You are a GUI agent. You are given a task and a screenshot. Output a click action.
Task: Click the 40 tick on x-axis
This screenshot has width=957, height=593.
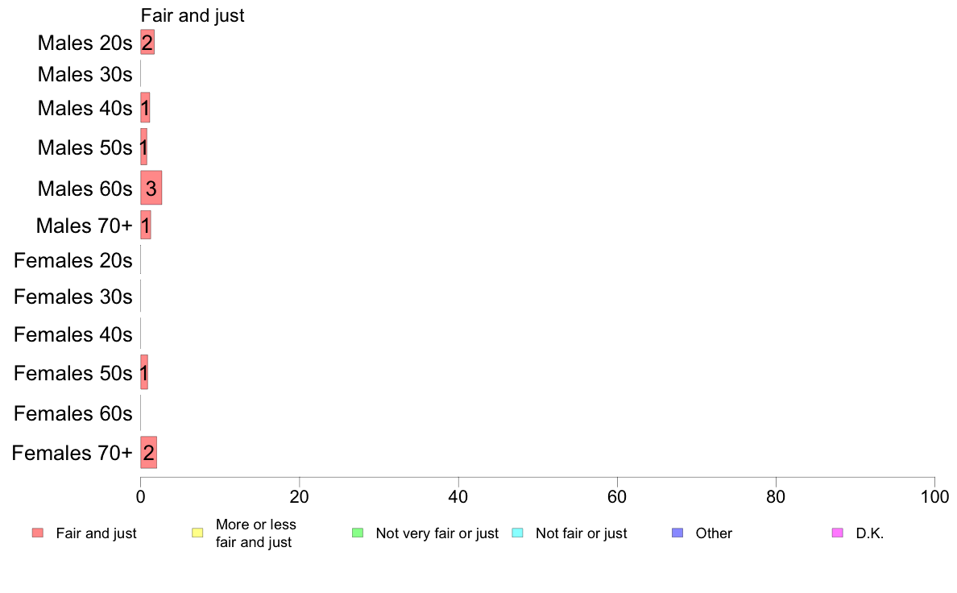click(458, 497)
